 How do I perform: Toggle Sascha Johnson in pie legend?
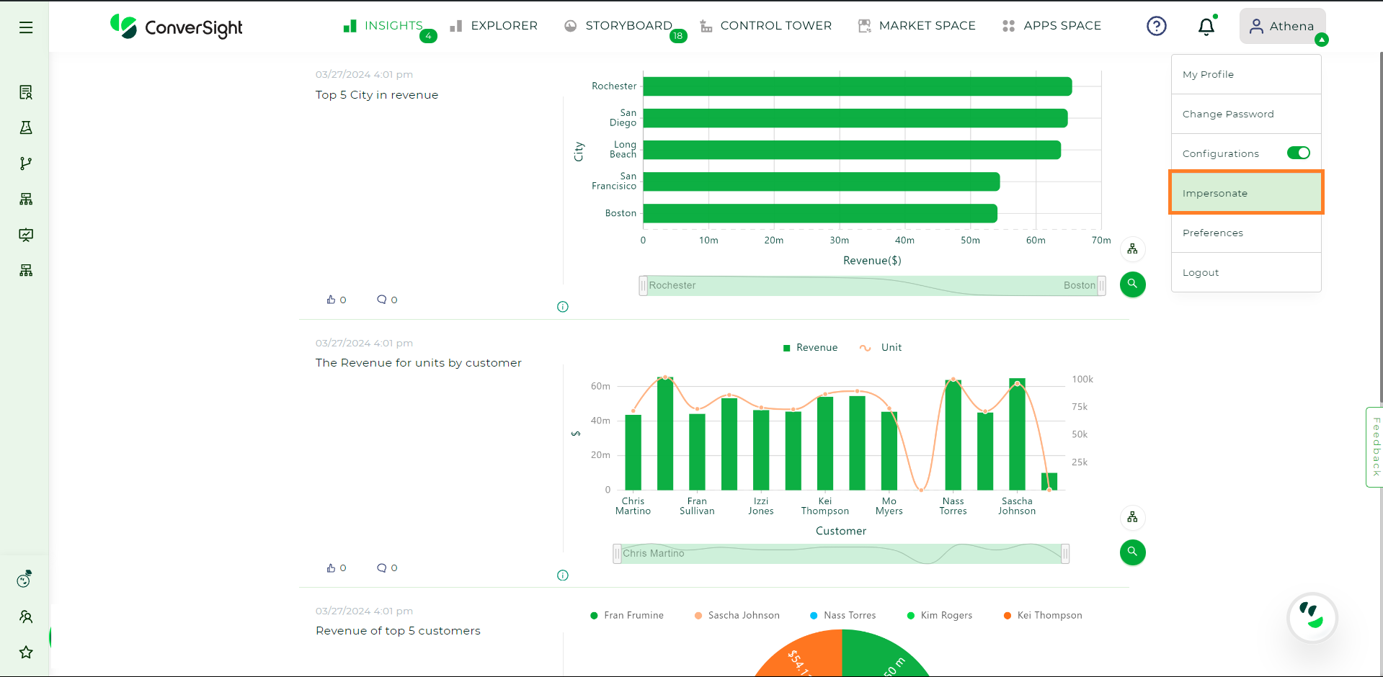point(737,615)
